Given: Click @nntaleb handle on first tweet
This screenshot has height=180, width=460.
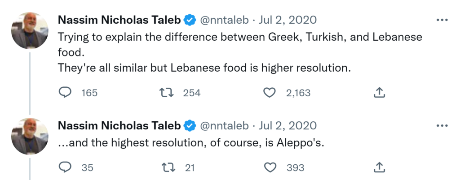Looking at the screenshot, I should click(x=223, y=20).
